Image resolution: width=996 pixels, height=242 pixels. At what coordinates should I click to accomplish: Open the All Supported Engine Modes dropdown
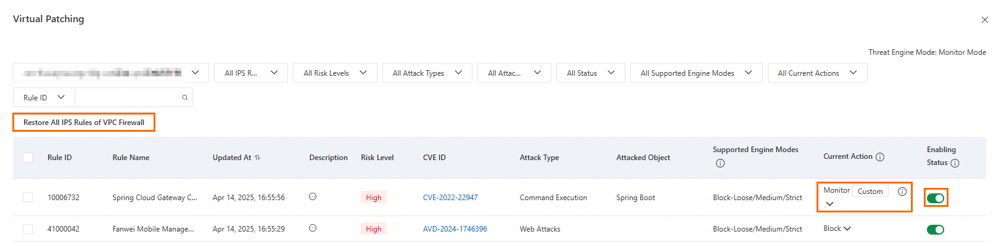tap(696, 73)
